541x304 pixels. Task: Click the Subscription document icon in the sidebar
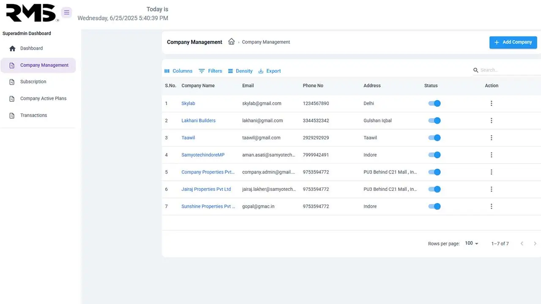click(12, 82)
